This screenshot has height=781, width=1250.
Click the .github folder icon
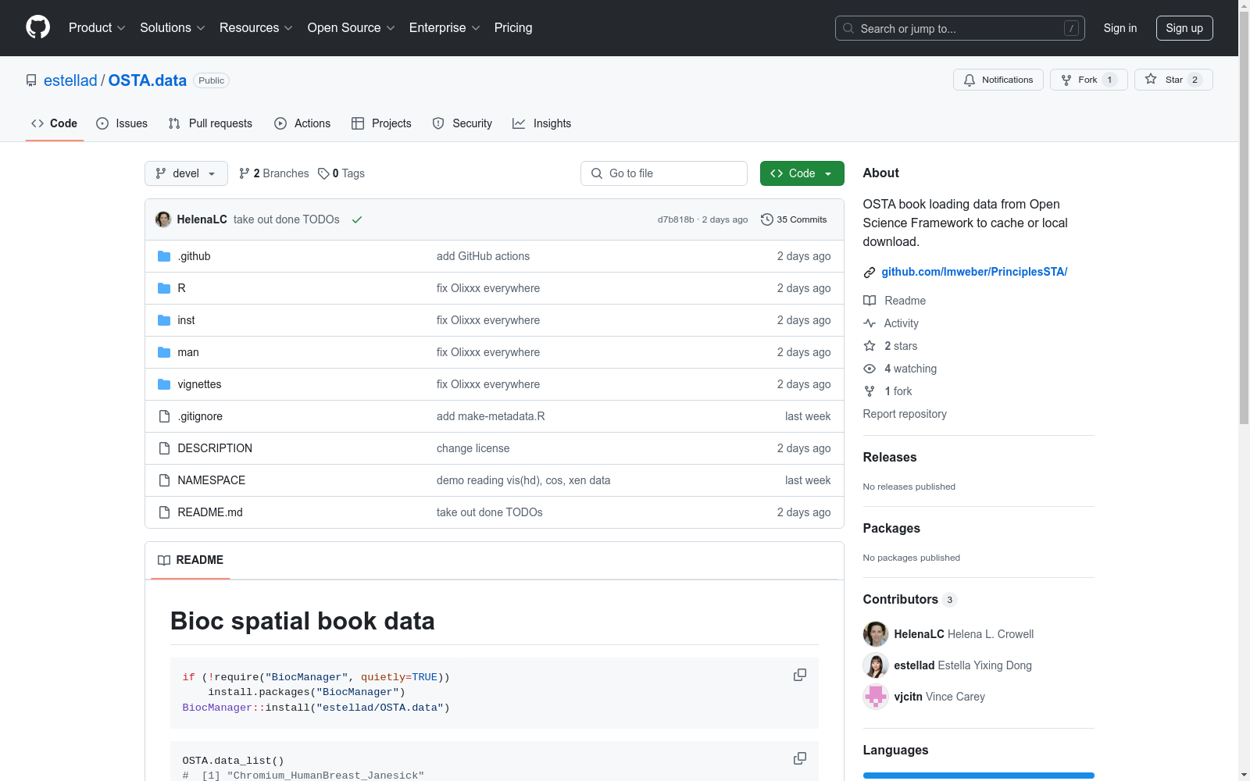pyautogui.click(x=164, y=256)
